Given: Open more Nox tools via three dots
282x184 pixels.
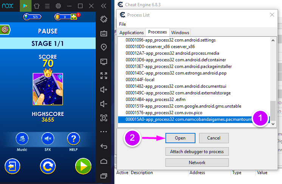Looking at the screenshot, I should [104, 131].
